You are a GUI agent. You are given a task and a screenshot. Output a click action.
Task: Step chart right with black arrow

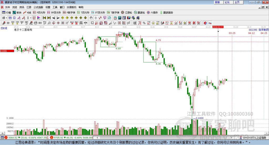58,18
